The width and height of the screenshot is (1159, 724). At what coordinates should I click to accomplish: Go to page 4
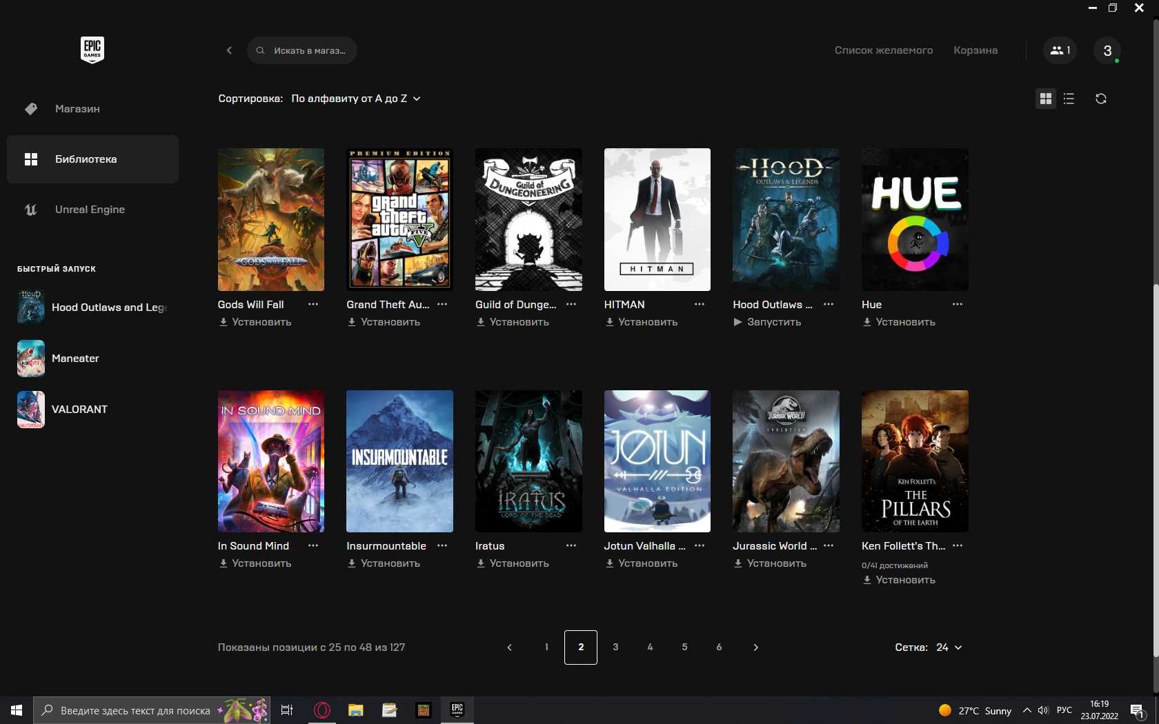pyautogui.click(x=650, y=647)
